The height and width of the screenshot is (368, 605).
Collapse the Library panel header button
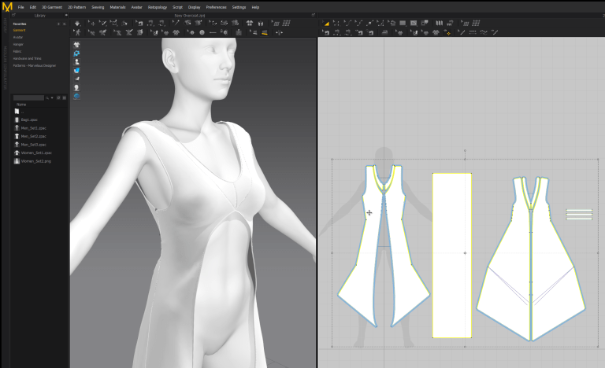pos(66,16)
